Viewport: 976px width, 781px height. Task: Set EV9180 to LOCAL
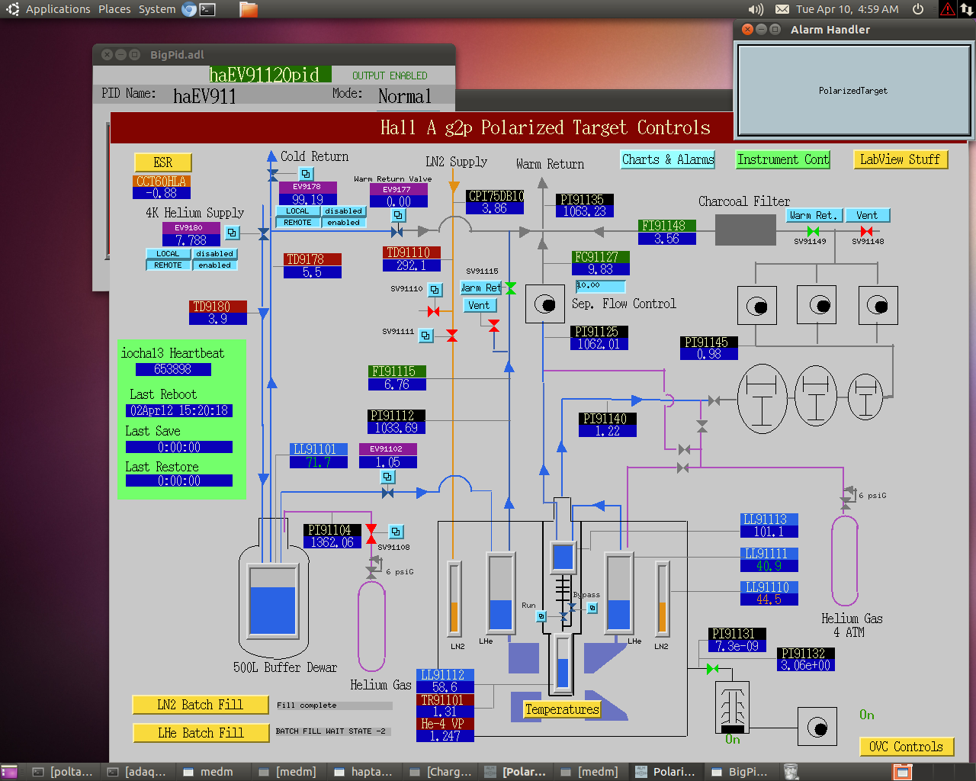[168, 254]
